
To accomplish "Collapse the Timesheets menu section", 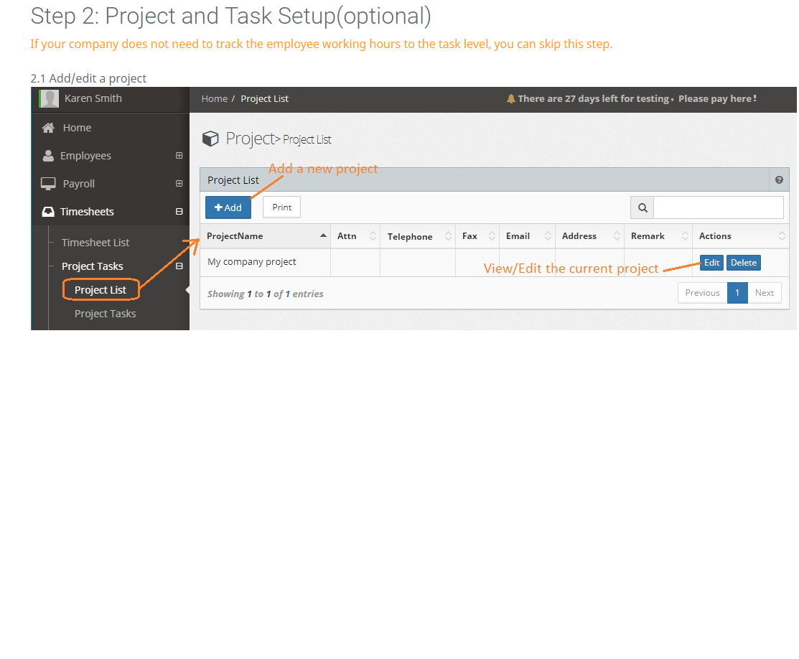I will coord(179,212).
